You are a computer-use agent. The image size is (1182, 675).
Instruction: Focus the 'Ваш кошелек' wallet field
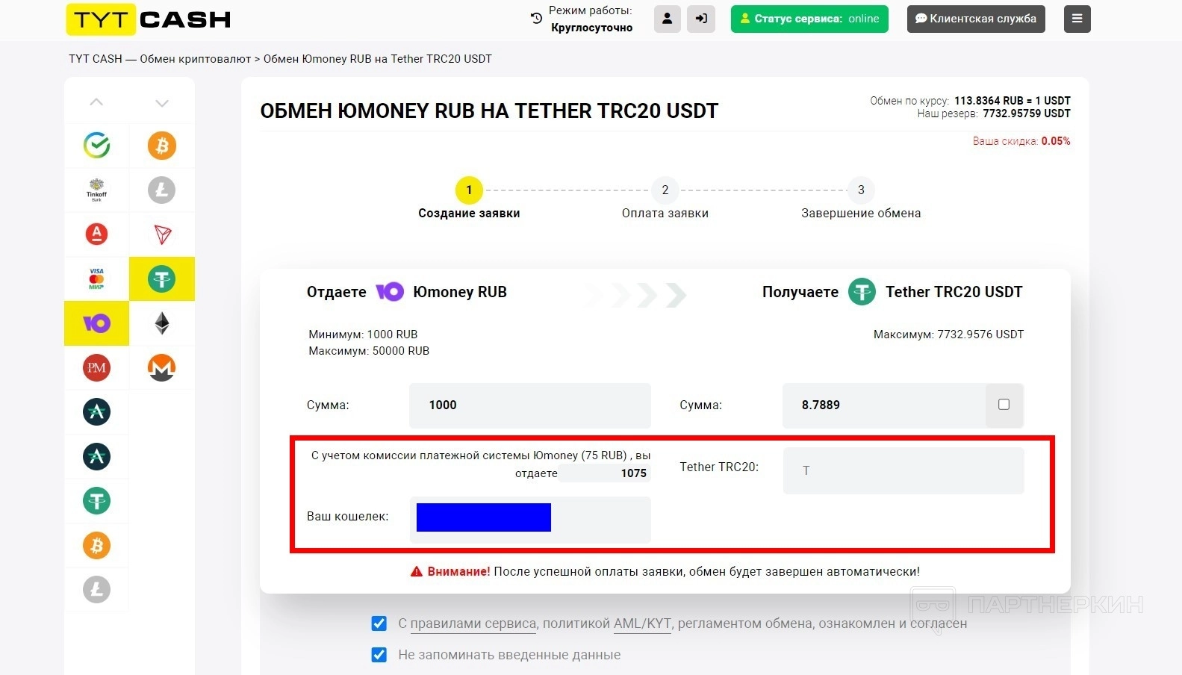coord(530,520)
